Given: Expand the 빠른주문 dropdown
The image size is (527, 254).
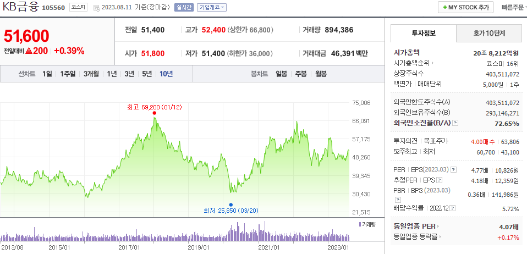Looking at the screenshot, I should click(514, 7).
